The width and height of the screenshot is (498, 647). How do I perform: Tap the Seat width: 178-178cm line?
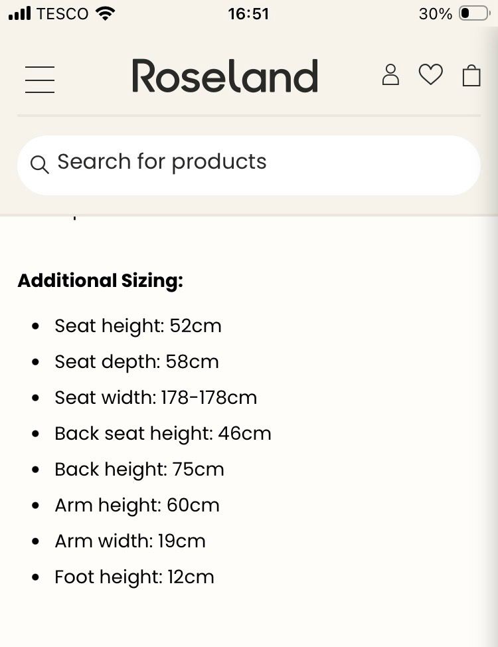[155, 397]
